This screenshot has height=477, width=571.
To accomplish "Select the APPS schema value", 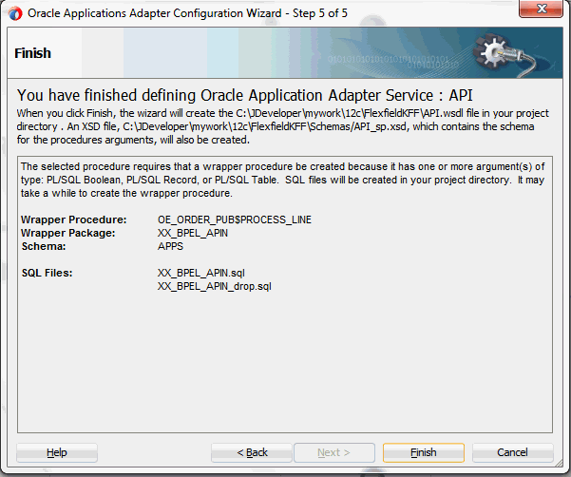I will 170,246.
